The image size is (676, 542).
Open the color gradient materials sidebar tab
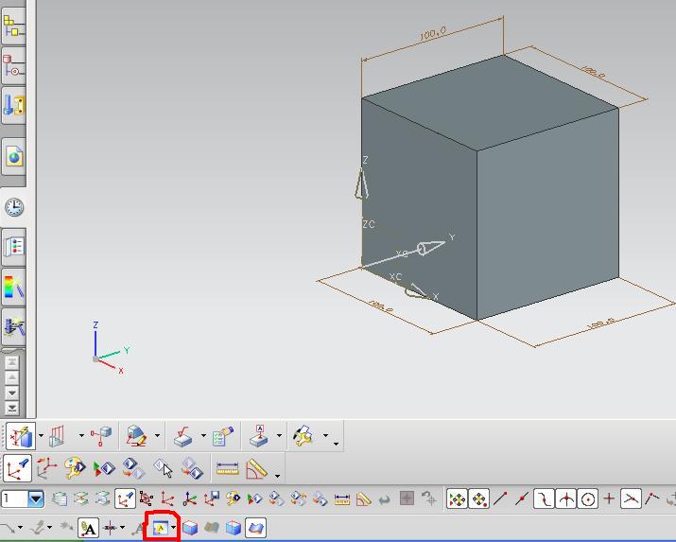click(13, 288)
